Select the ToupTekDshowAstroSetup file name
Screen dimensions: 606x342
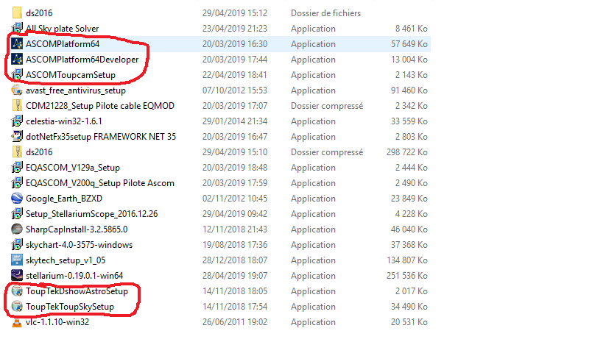[x=77, y=291]
